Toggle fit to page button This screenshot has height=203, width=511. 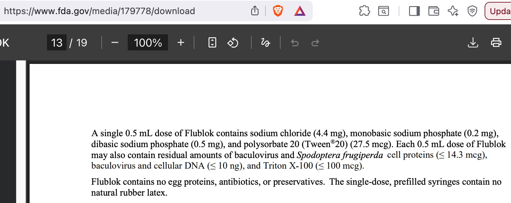212,42
